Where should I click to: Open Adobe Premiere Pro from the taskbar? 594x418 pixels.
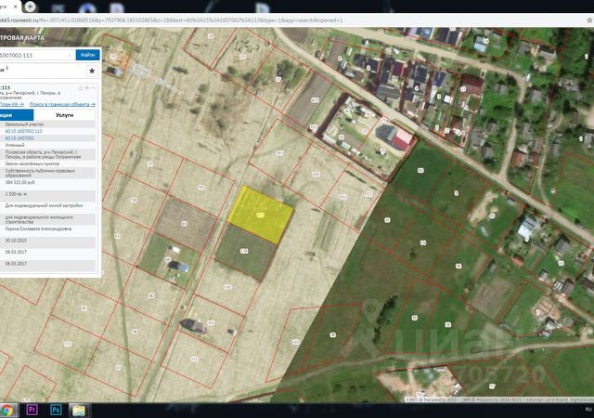coord(32,410)
